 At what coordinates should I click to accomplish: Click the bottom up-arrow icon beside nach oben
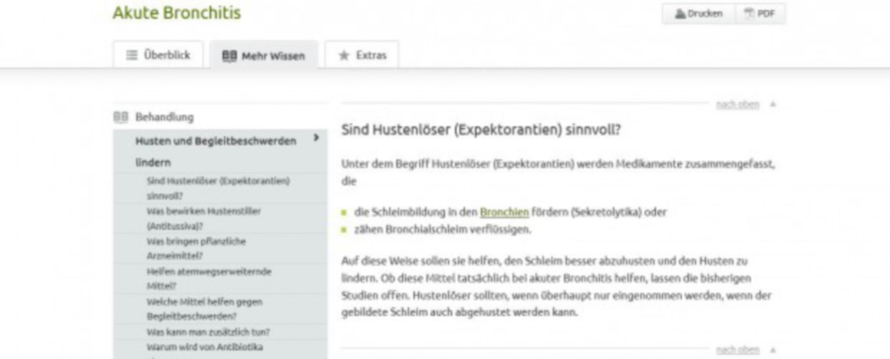tap(773, 350)
